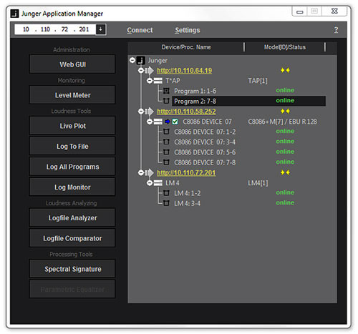
Task: Select C8086 DEVICE 07: 7-8 row
Action: 248,162
